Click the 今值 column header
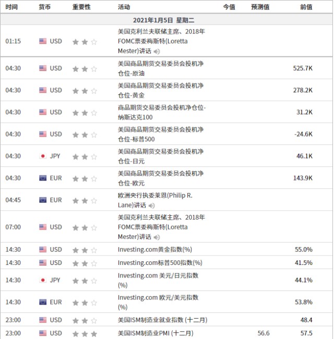 pos(229,7)
